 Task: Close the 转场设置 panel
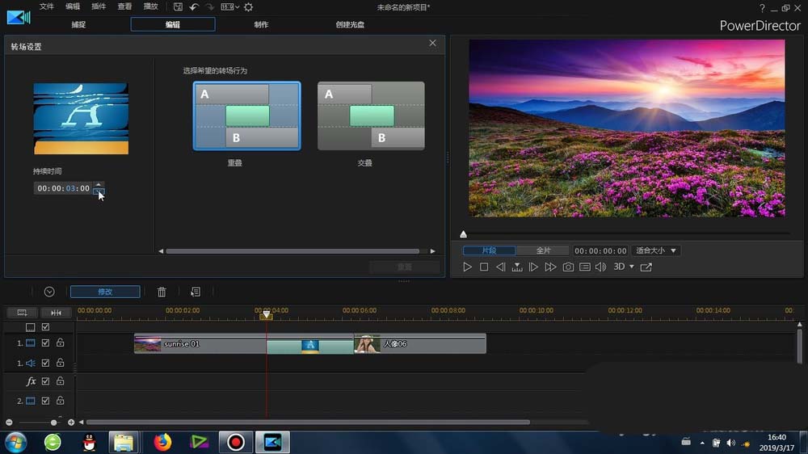(x=432, y=44)
